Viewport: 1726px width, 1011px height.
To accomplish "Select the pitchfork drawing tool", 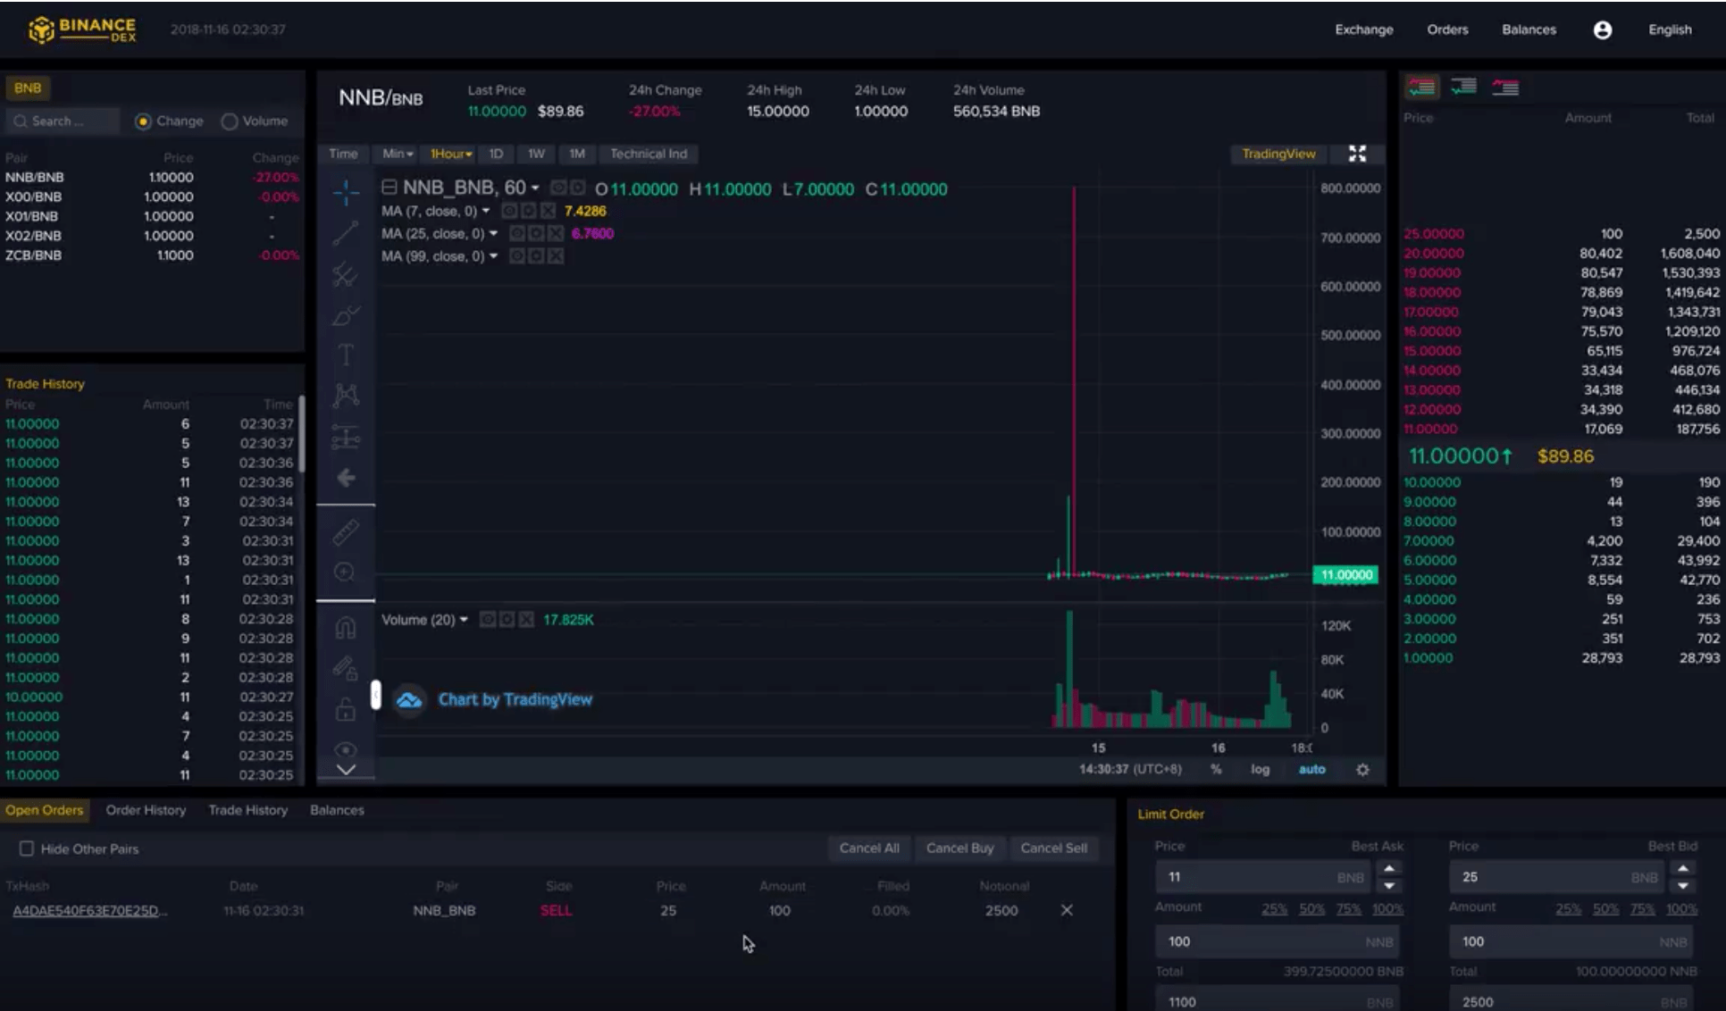I will coord(346,274).
